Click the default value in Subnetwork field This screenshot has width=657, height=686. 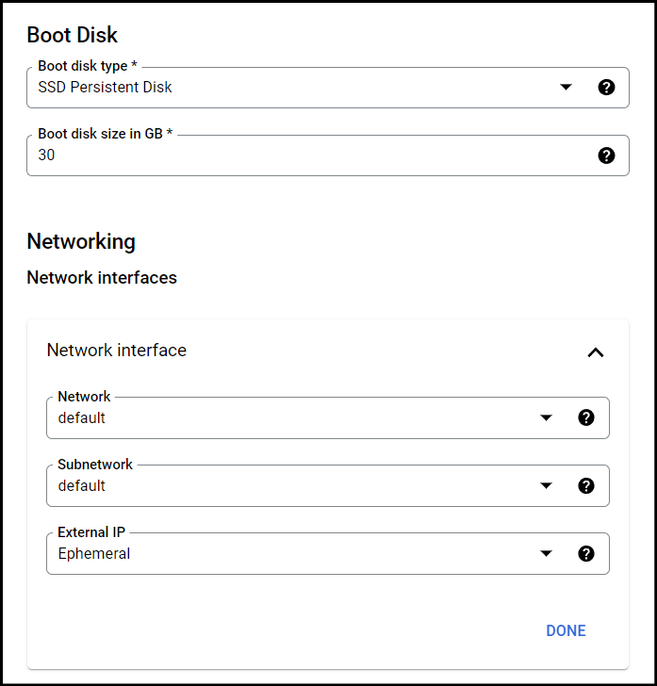click(x=81, y=485)
